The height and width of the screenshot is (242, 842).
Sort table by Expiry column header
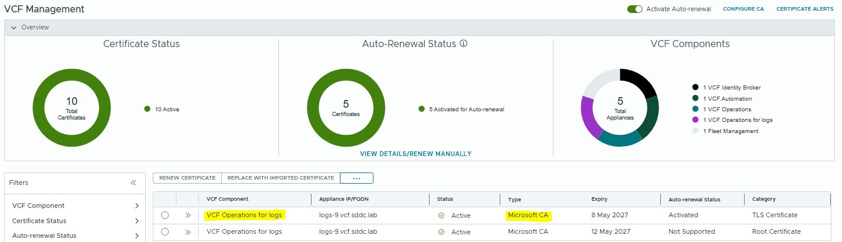click(599, 199)
